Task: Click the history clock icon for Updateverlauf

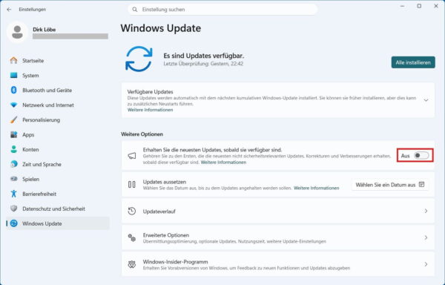Action: click(x=132, y=211)
